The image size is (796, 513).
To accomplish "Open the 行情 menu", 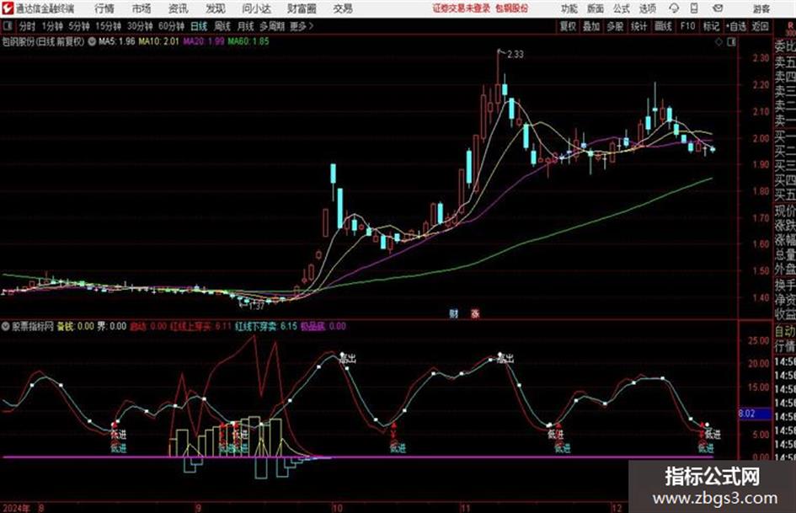I will pyautogui.click(x=104, y=8).
